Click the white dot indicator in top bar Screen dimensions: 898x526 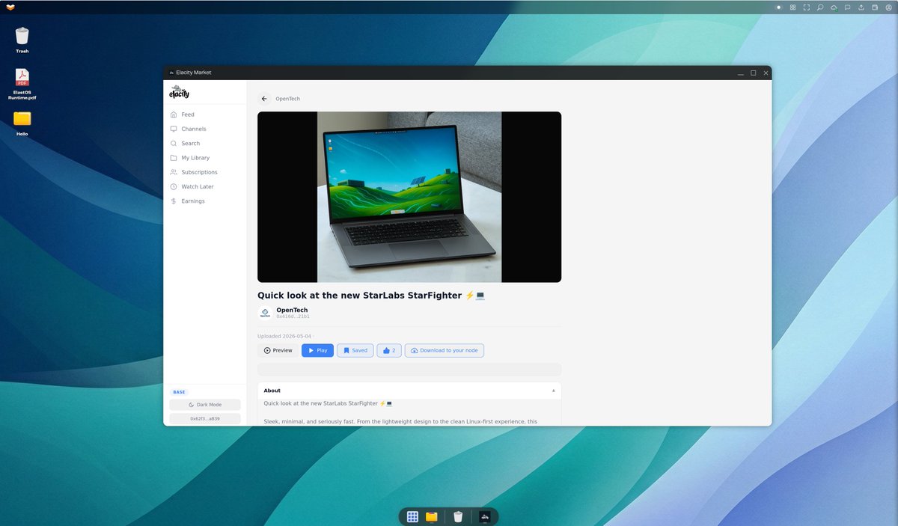[x=779, y=7]
